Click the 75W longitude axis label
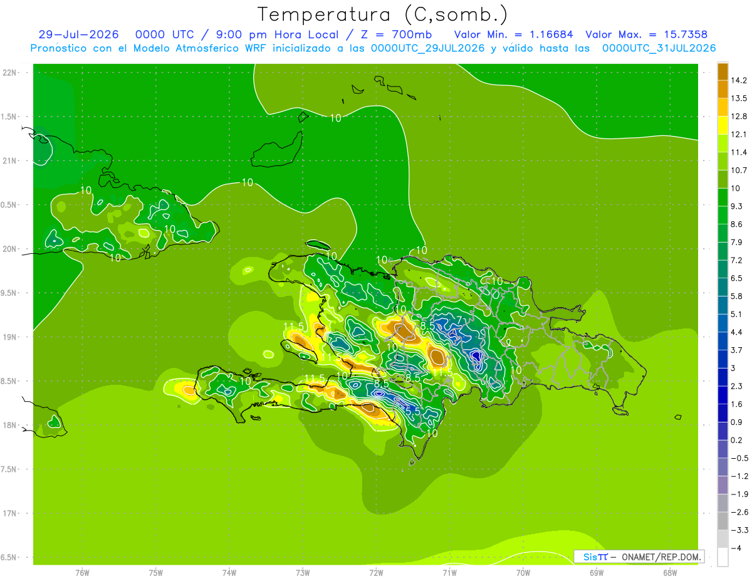Image resolution: width=752 pixels, height=581 pixels. click(x=156, y=573)
